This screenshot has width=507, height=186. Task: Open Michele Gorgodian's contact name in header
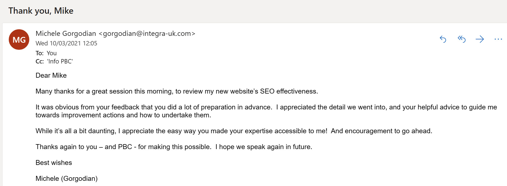click(66, 33)
